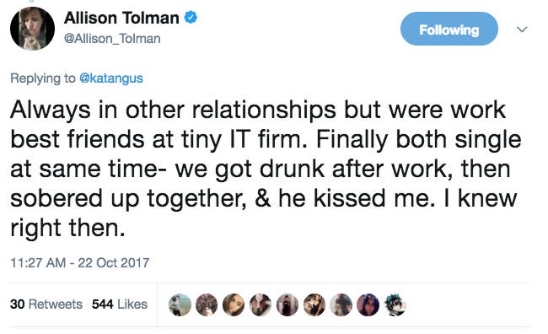Open the Allison Tolman display name link

(x=121, y=18)
